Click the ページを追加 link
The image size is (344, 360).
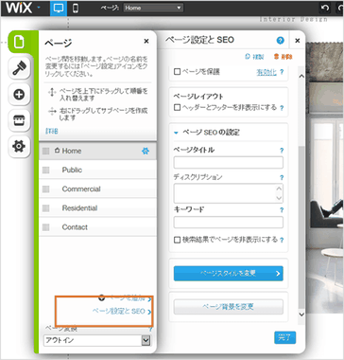125,297
